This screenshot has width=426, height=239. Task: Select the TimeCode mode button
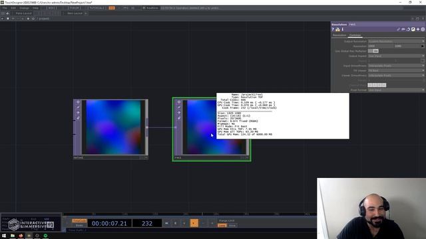[x=79, y=221]
